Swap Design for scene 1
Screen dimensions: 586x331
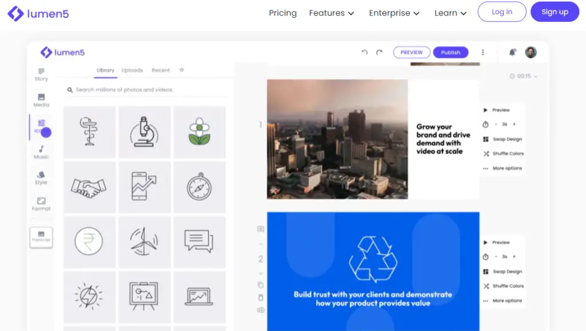tap(502, 139)
